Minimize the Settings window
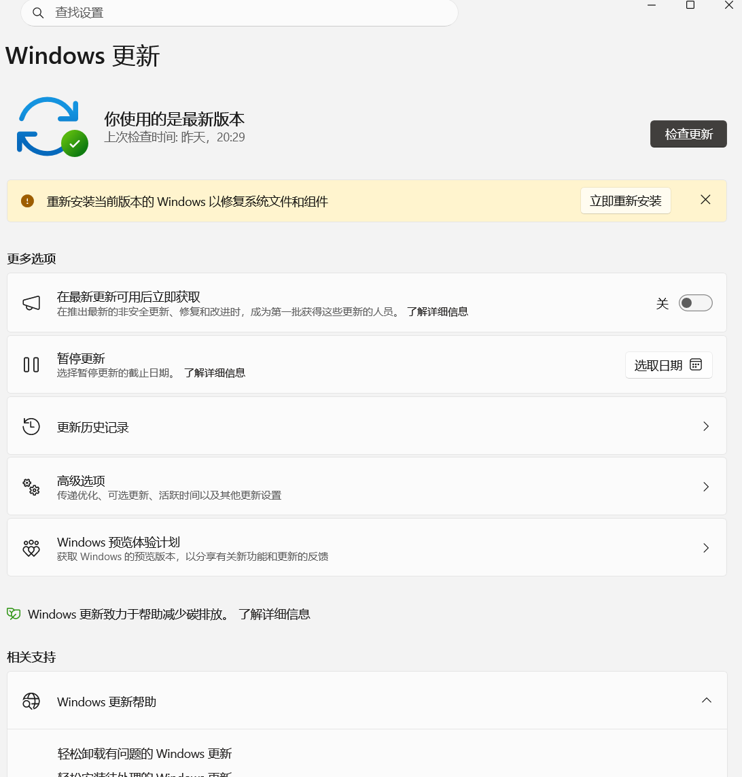This screenshot has width=742, height=777. click(x=652, y=5)
